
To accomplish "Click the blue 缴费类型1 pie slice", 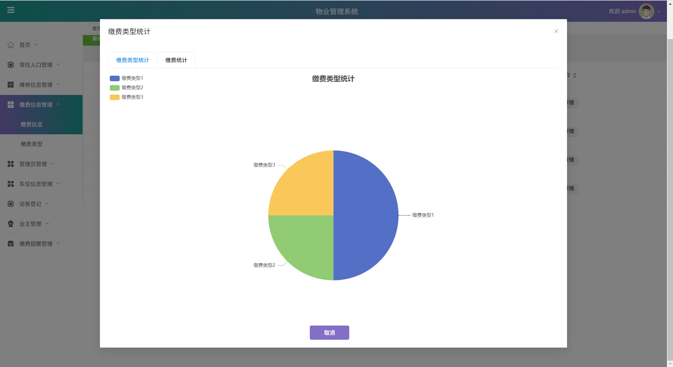I will tap(366, 215).
